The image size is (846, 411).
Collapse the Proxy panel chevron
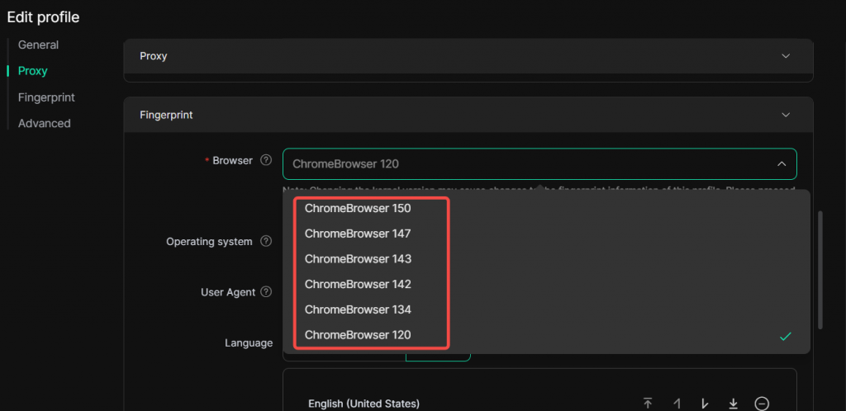pos(786,56)
